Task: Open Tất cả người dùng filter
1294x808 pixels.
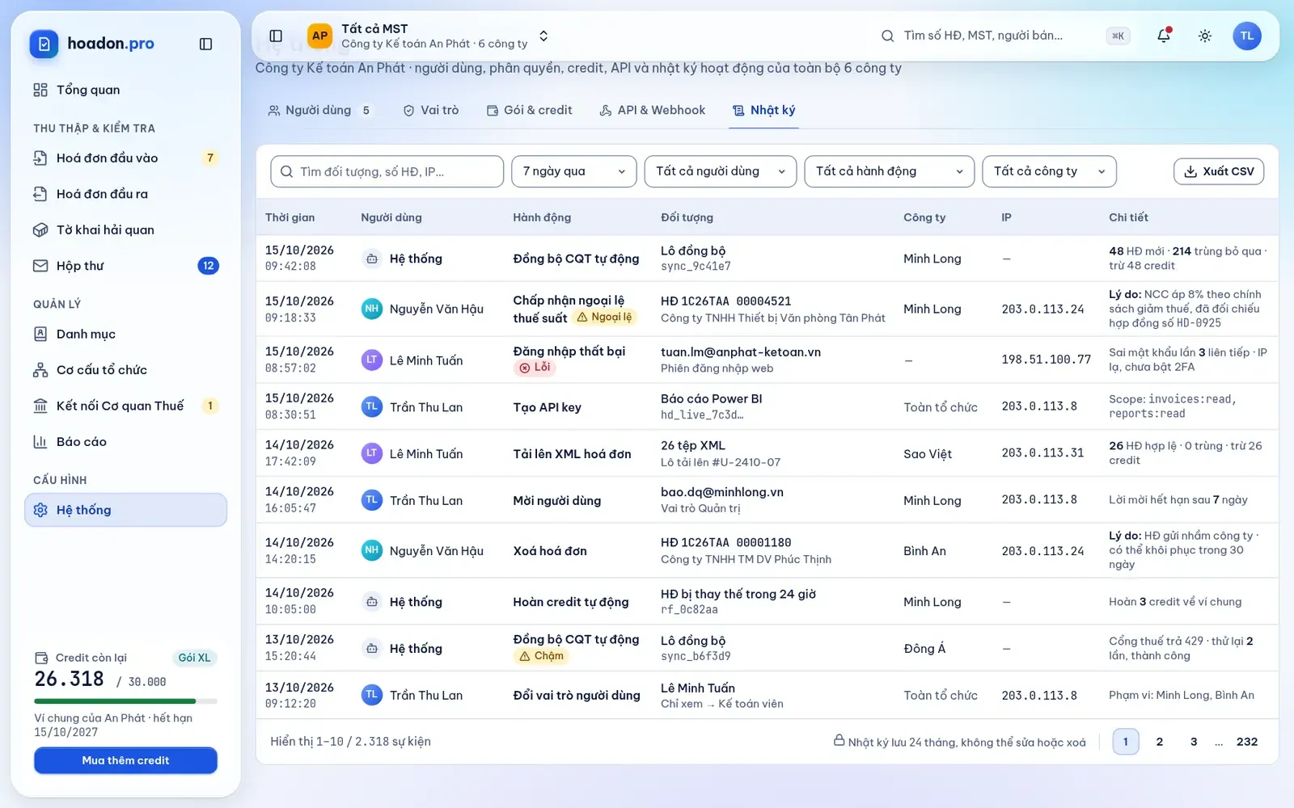Action: (721, 171)
